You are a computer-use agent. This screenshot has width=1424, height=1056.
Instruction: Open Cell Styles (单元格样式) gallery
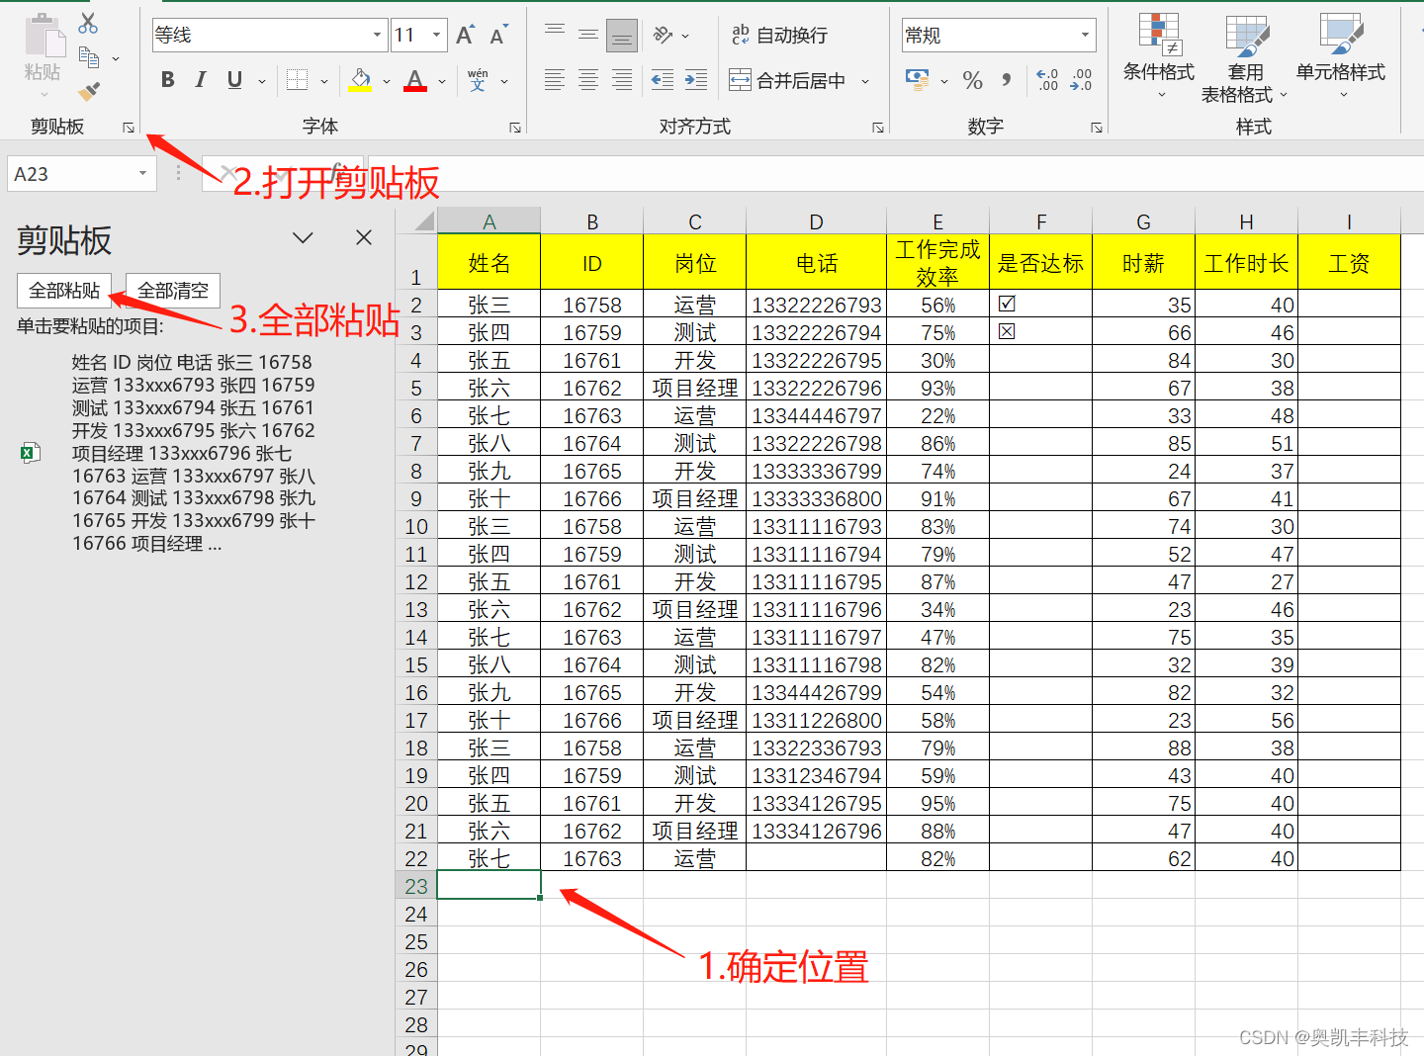[x=1341, y=55]
